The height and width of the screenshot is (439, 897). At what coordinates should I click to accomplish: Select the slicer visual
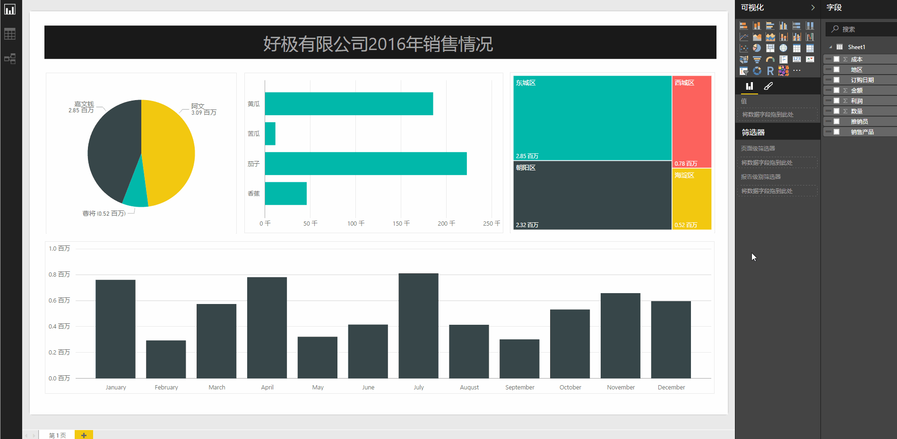point(743,71)
